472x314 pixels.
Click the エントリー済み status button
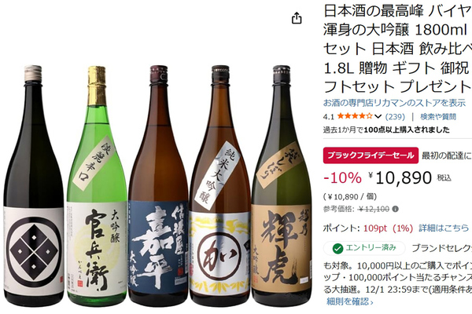(364, 248)
